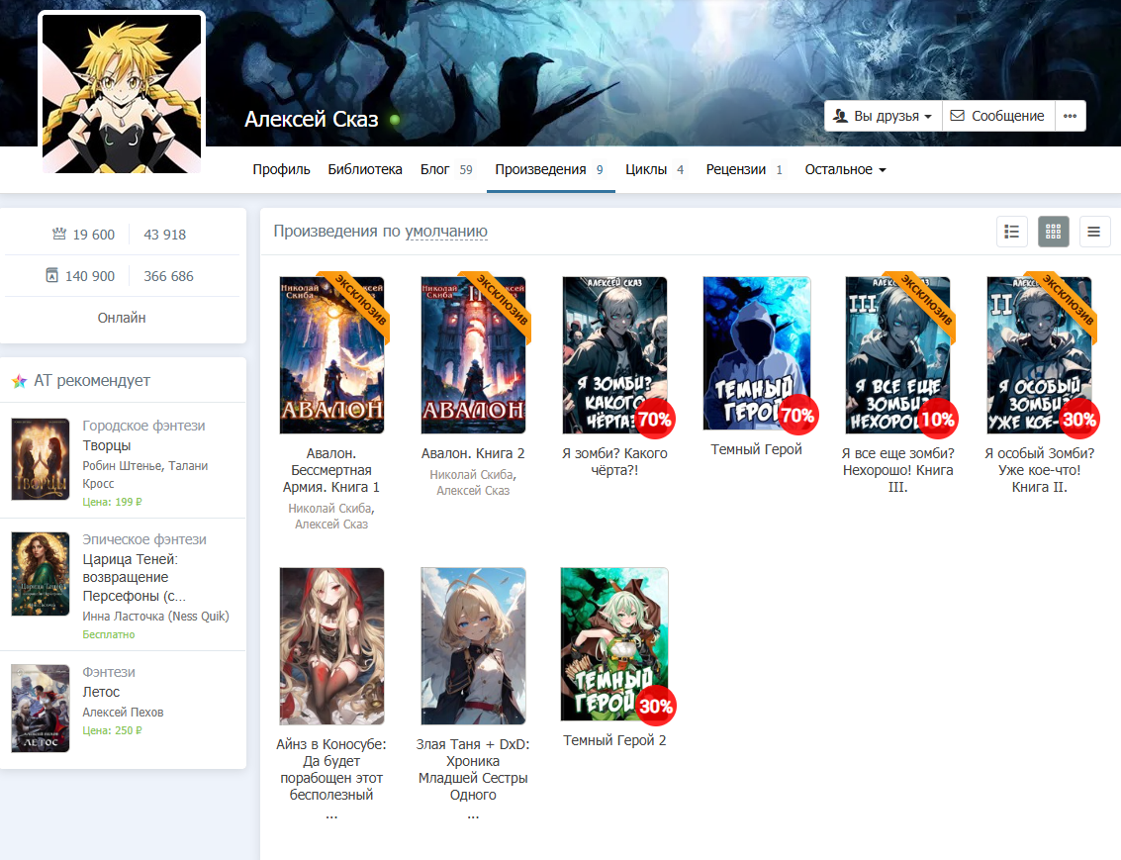Click the book icon near 140 900
Screen dimensions: 1121x860
click(x=52, y=275)
